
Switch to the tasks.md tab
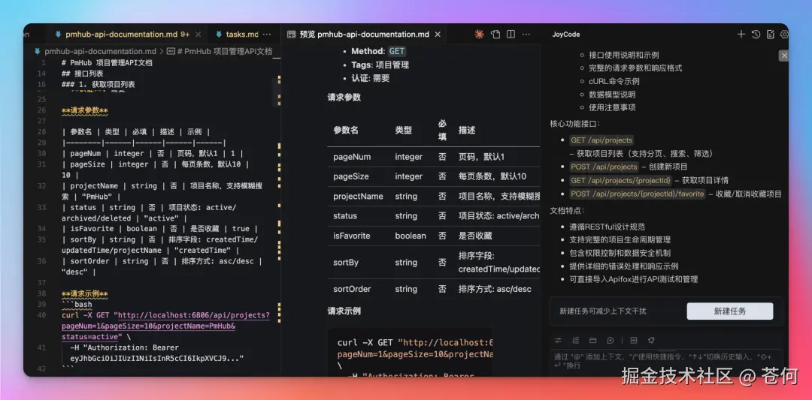pos(242,35)
